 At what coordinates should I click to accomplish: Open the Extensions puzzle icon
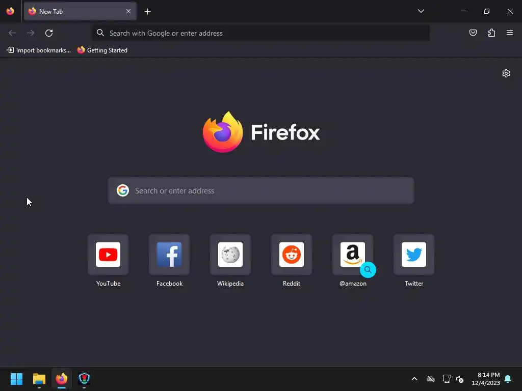pyautogui.click(x=491, y=33)
